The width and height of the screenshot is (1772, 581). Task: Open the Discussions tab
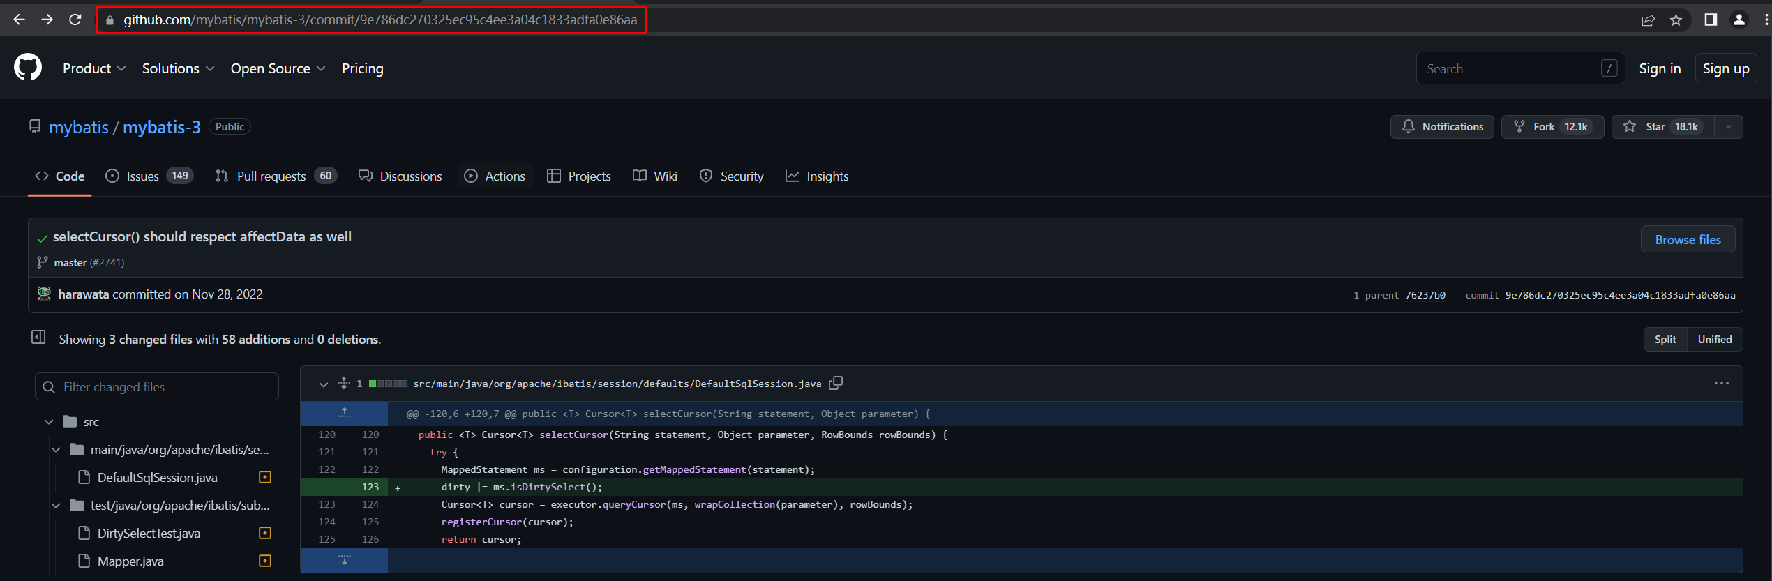point(400,176)
